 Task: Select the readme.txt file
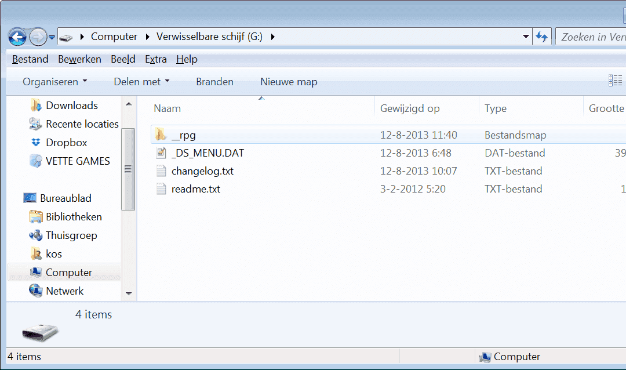[196, 189]
